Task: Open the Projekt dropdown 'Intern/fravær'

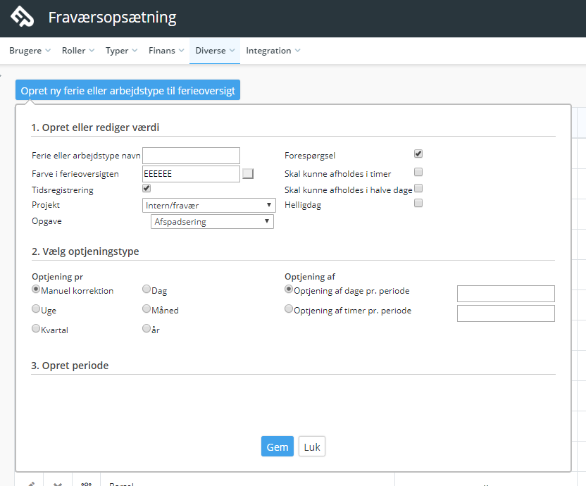Action: pyautogui.click(x=209, y=205)
